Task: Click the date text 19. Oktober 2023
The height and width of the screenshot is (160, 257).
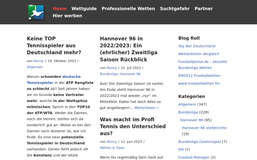Action: [62, 61]
